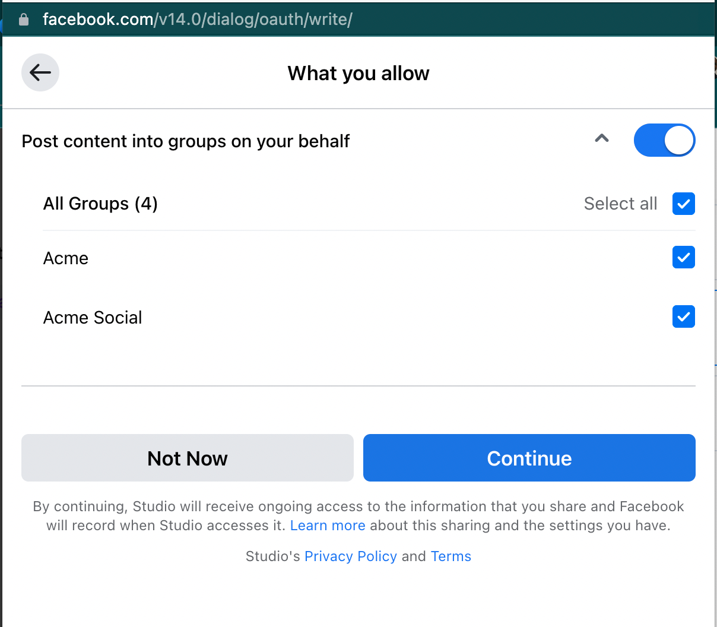Open Studio's Terms
Image resolution: width=717 pixels, height=627 pixels.
[x=450, y=556]
